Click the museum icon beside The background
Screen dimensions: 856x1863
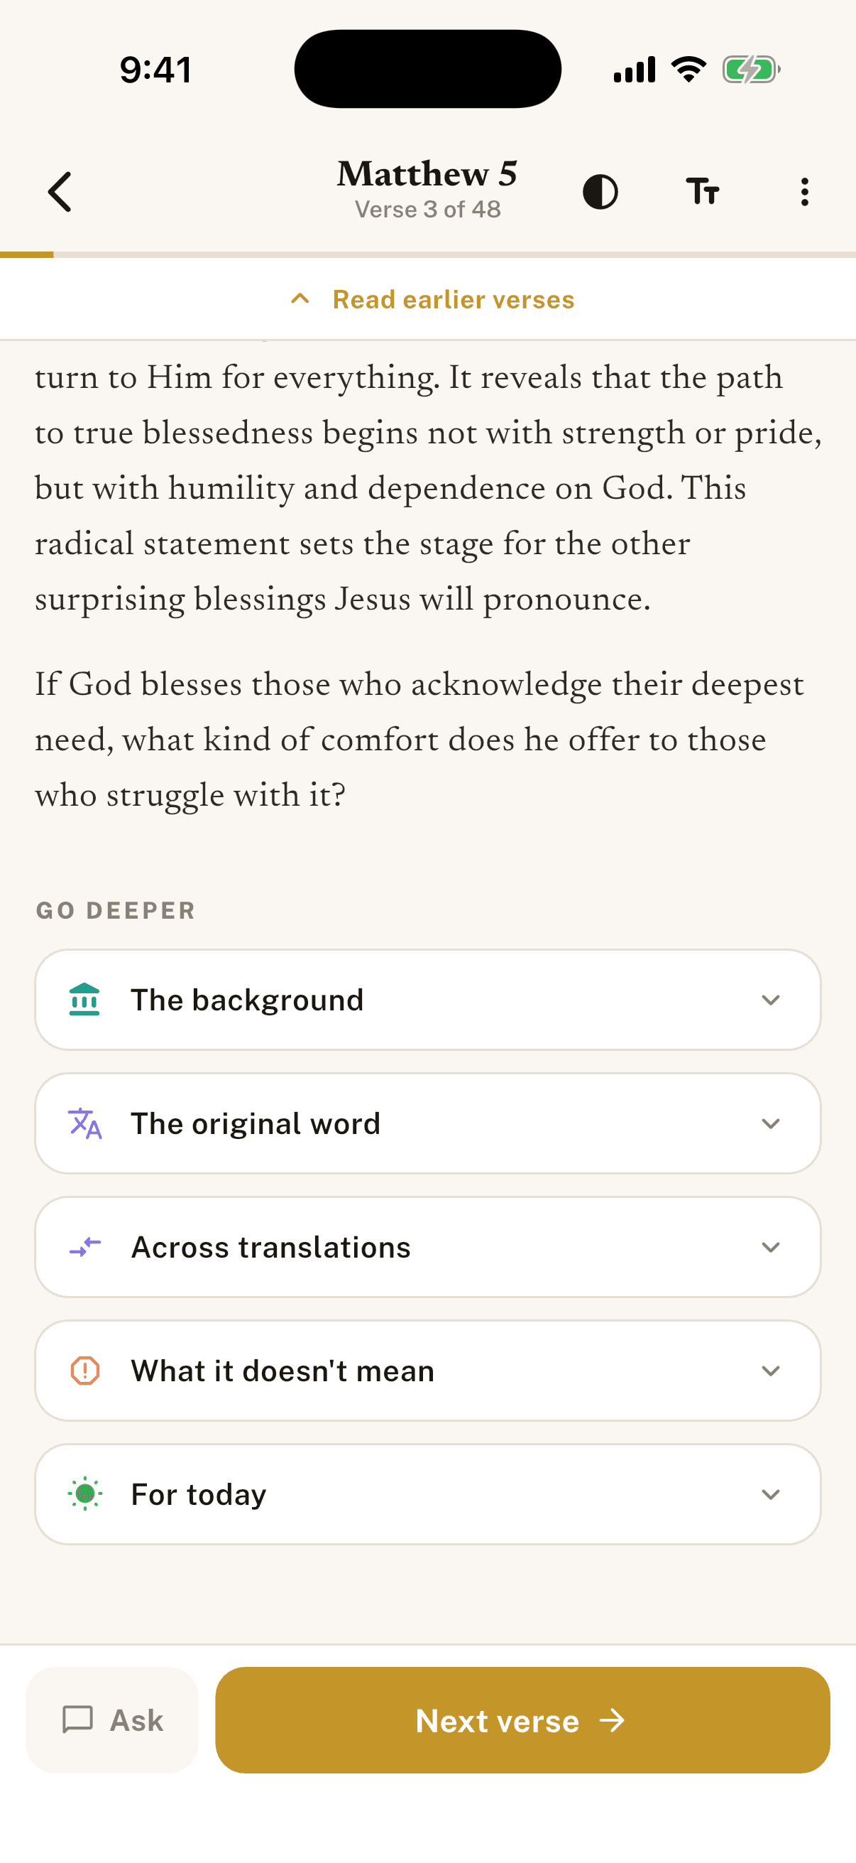(x=84, y=1000)
